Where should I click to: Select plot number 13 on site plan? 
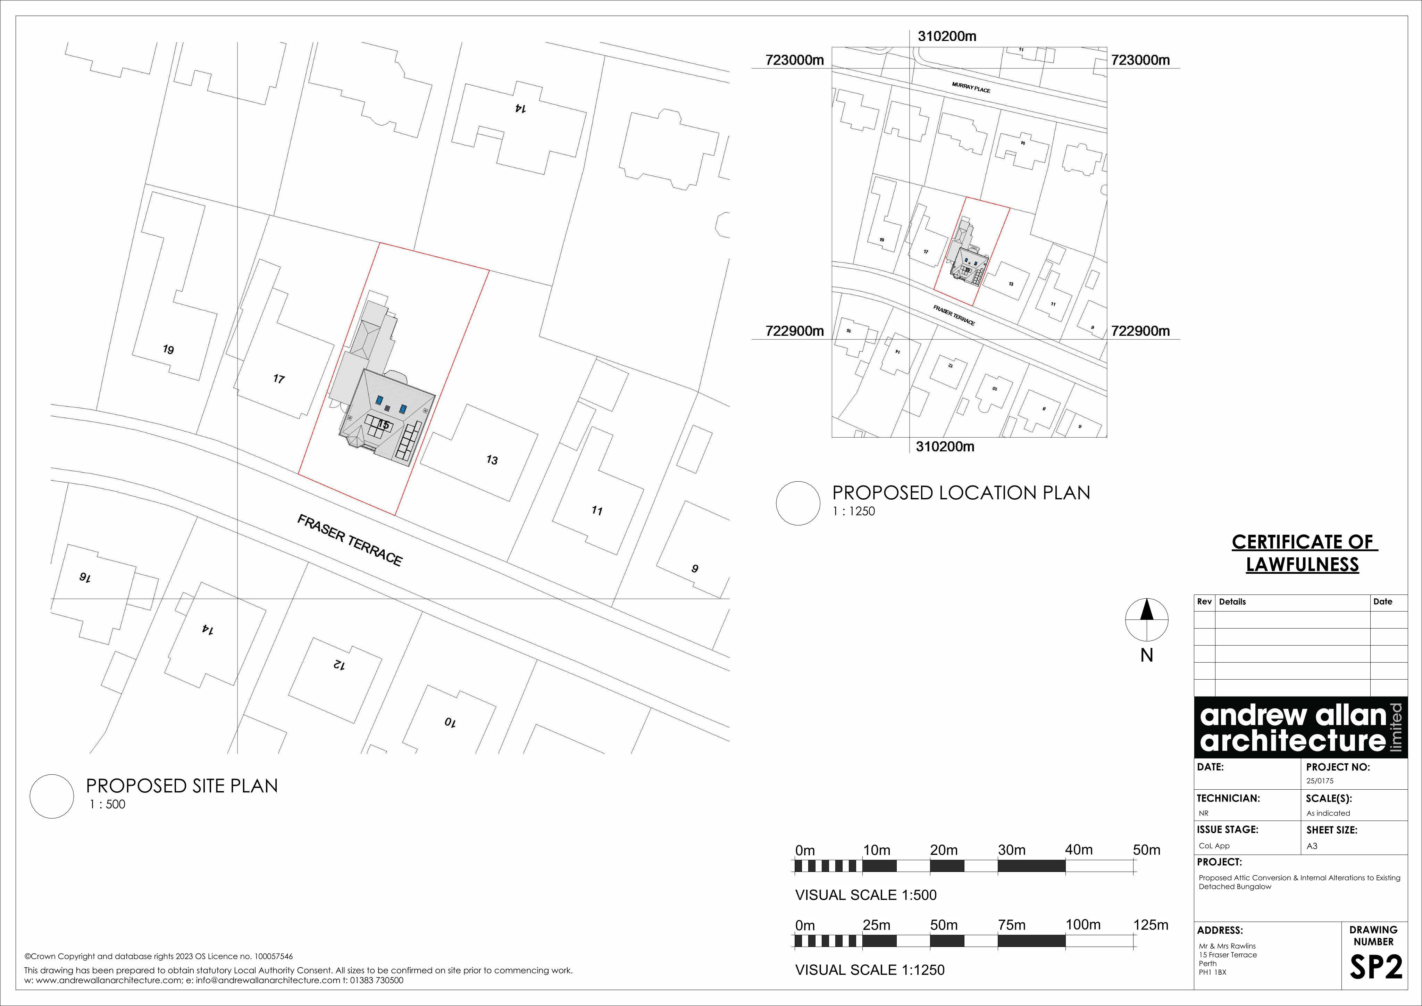[492, 460]
